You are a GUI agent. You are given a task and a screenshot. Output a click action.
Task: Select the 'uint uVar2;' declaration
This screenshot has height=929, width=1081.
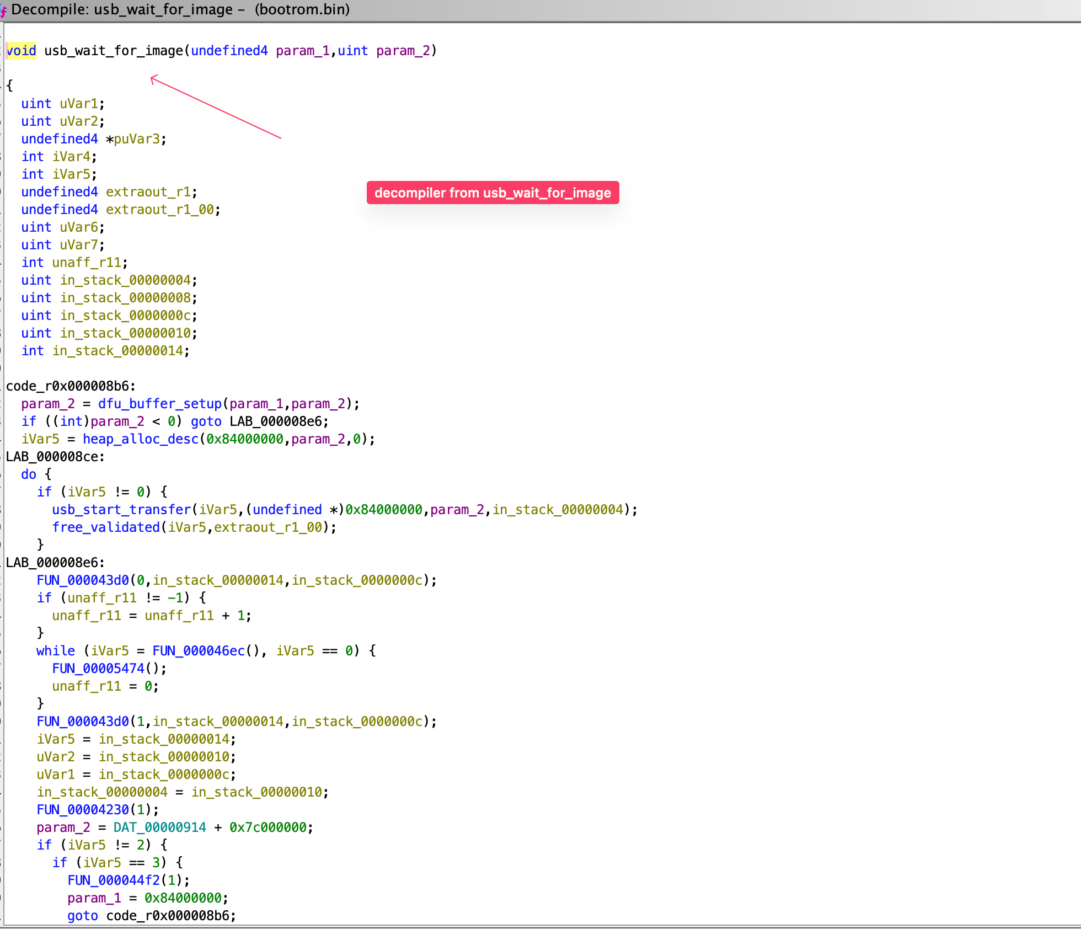pos(62,121)
